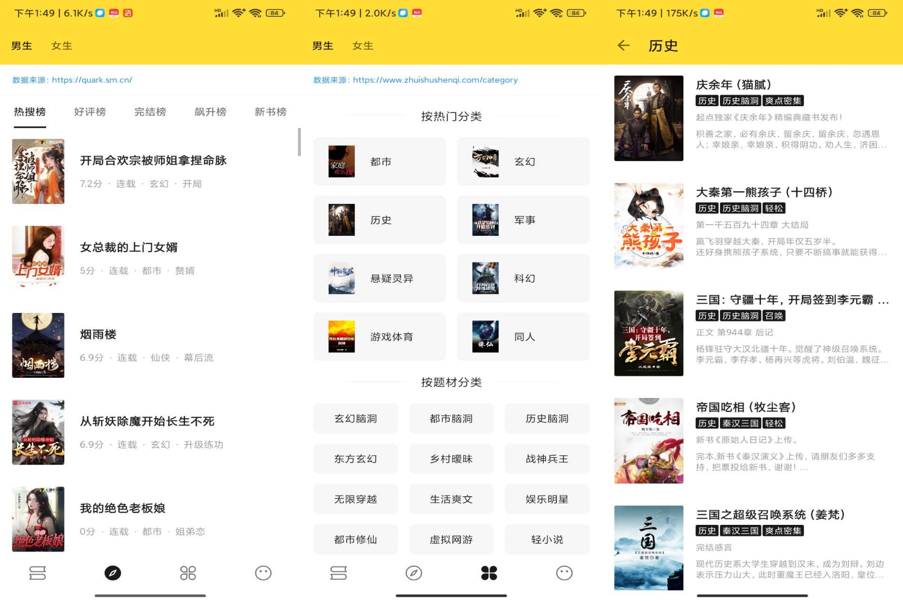Switch to 热搜榜 tab
The image size is (903, 601).
(x=30, y=112)
